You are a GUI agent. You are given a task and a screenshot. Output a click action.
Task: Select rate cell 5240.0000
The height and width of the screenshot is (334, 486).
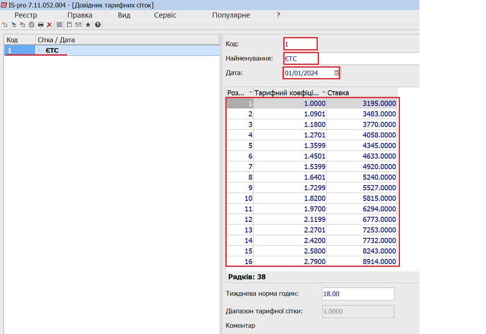[362, 177]
